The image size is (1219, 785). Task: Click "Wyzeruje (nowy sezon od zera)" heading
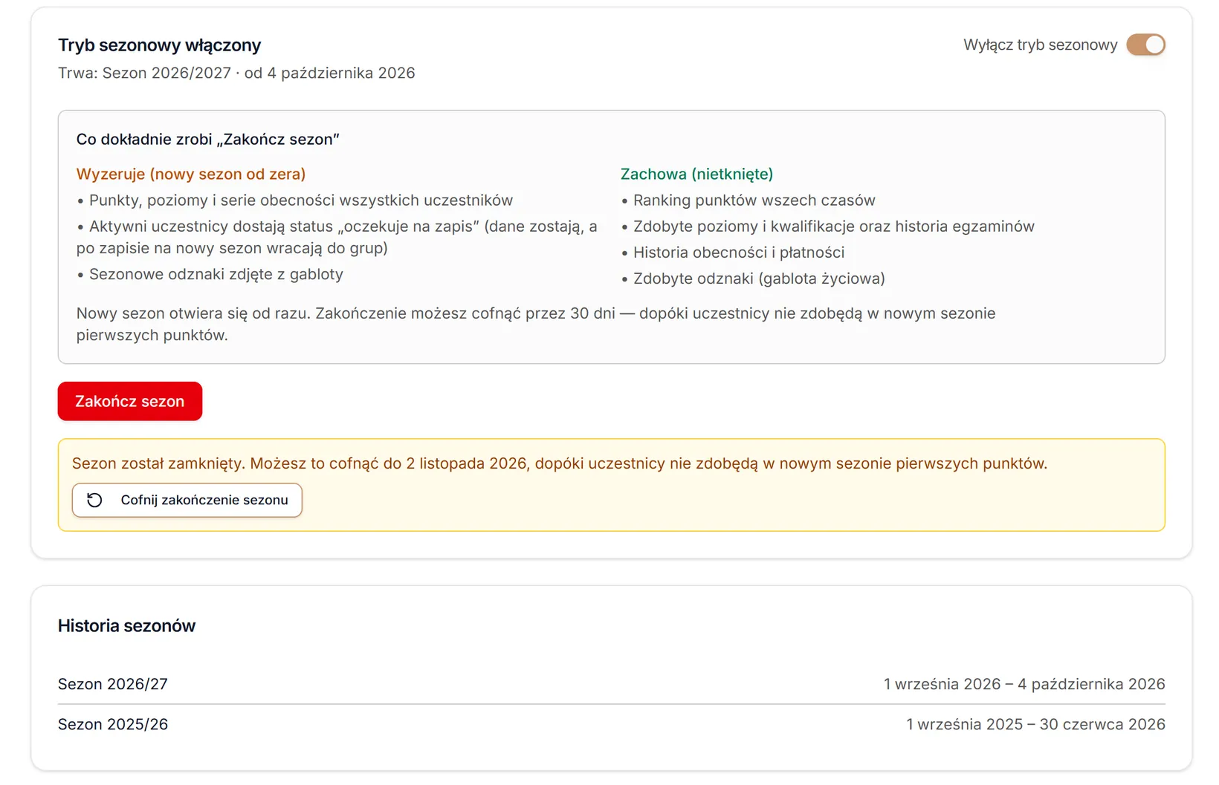pos(191,174)
